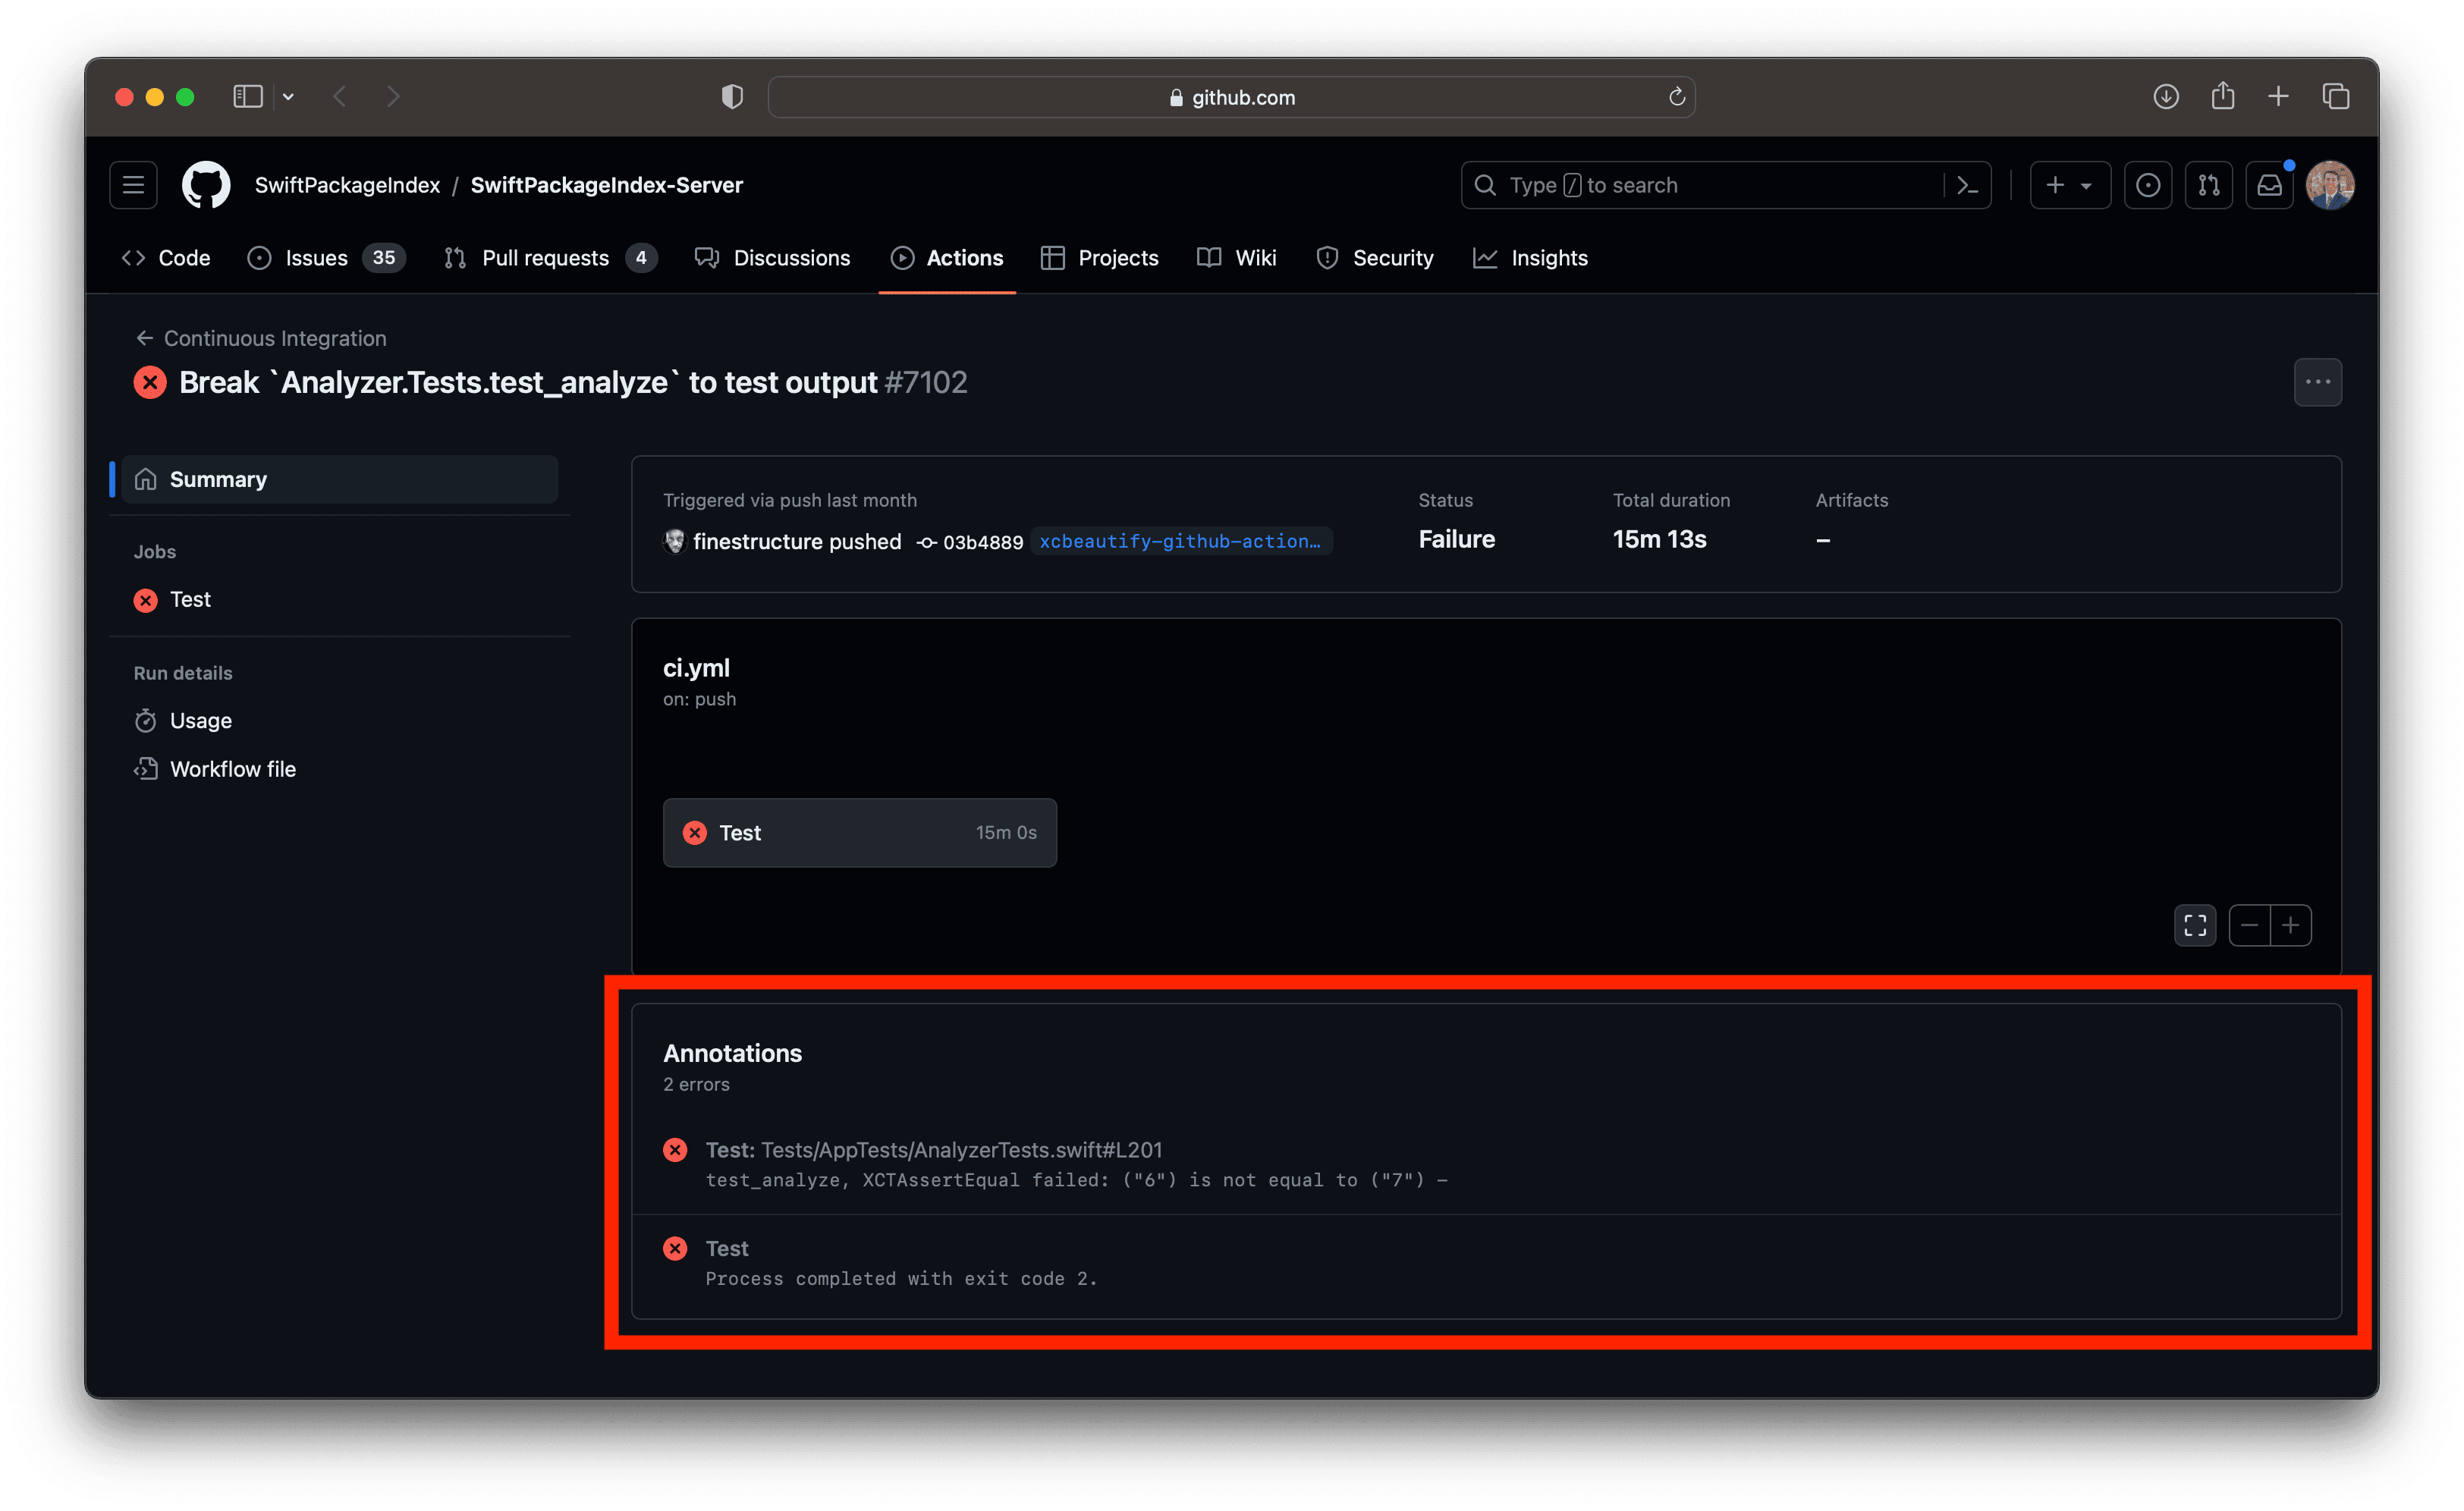Open AnalyzerTests.swift#L201 annotation link
The height and width of the screenshot is (1511, 2464).
pos(960,1149)
